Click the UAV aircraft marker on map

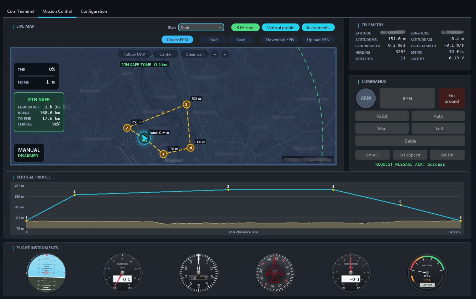[144, 138]
